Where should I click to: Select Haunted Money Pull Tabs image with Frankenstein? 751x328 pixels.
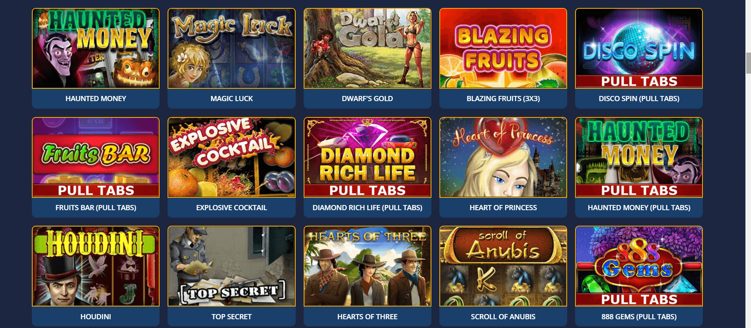639,157
